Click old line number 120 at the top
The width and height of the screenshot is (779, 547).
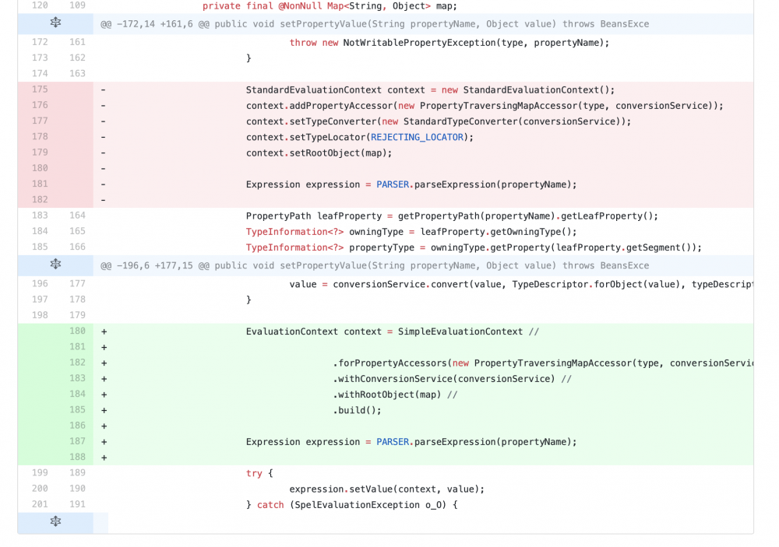tap(40, 6)
